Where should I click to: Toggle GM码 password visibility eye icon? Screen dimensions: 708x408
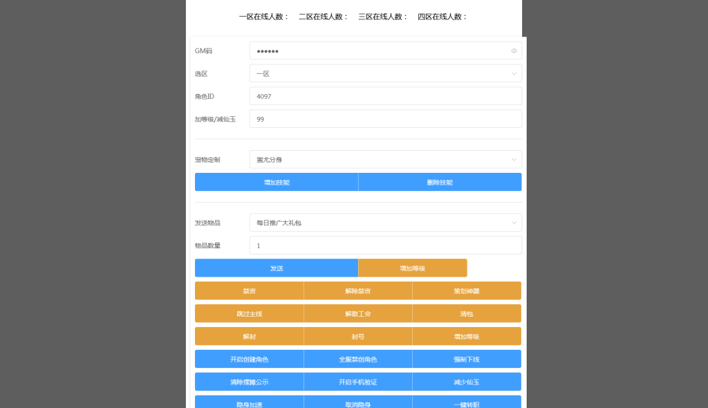pyautogui.click(x=514, y=50)
